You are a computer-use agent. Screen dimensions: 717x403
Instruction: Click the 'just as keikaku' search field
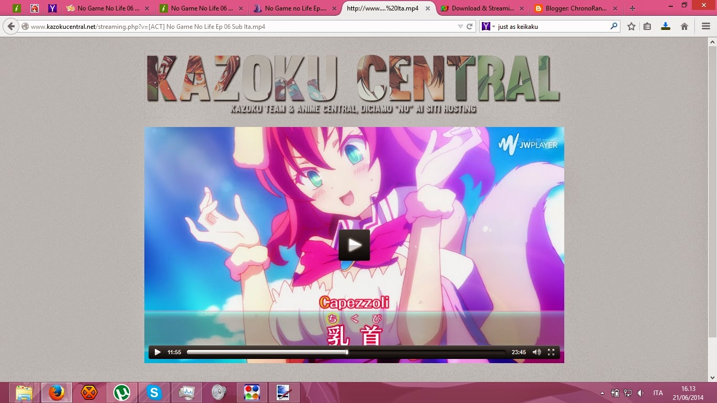[x=552, y=26]
